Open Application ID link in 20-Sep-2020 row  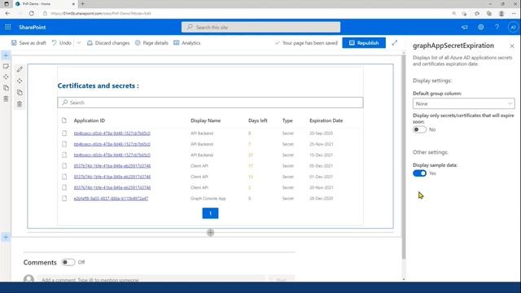click(x=112, y=133)
